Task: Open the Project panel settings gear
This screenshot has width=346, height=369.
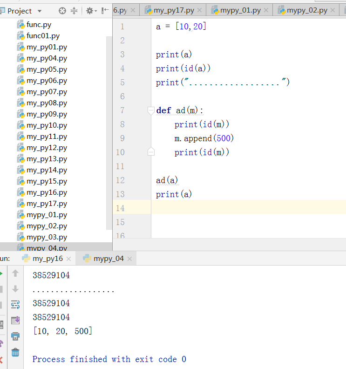Action: (89, 11)
